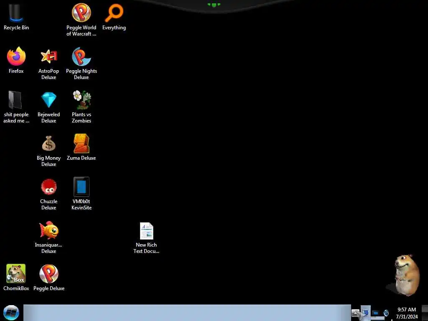
Task: Click the blue monitor tray icon
Action: coord(376,313)
